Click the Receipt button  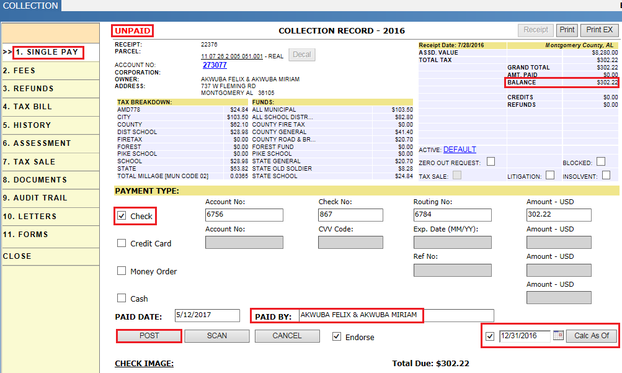click(536, 30)
